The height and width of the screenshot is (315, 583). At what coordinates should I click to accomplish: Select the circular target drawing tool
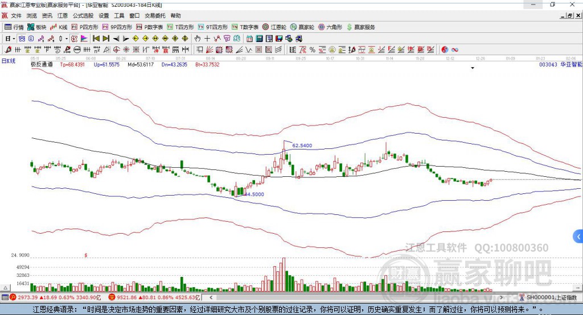click(116, 49)
